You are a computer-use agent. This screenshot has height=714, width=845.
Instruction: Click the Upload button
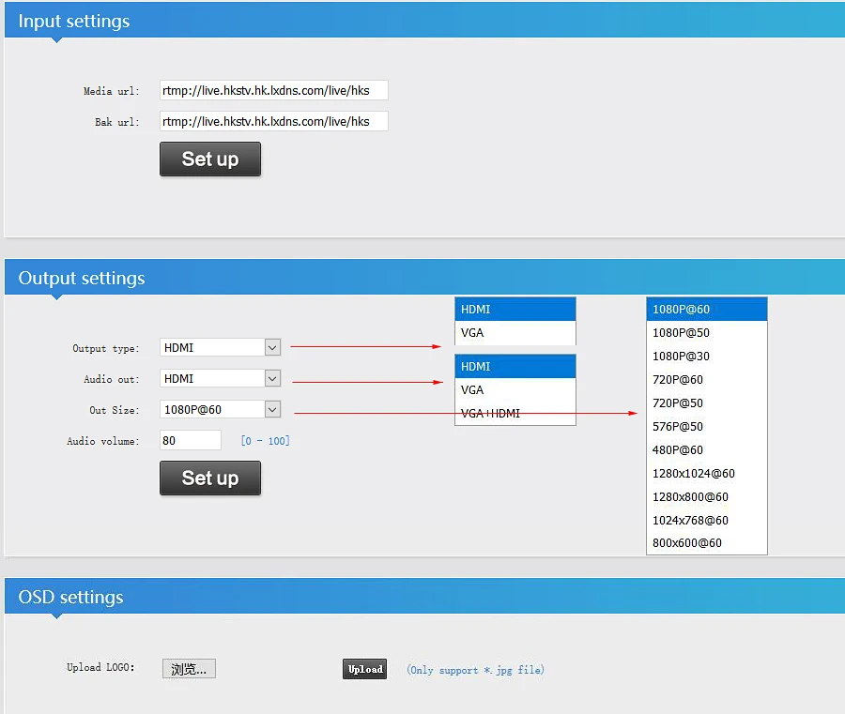(x=365, y=669)
